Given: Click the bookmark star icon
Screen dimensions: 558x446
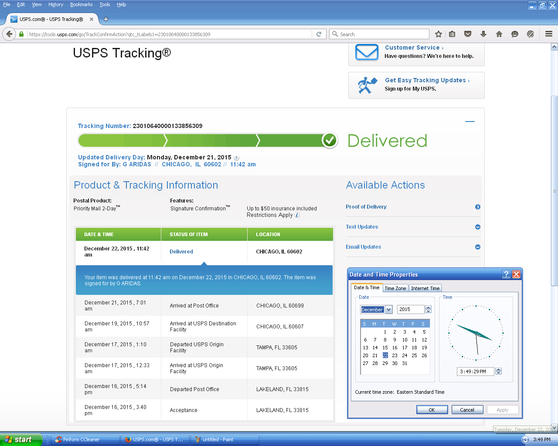Looking at the screenshot, I should pos(439,34).
